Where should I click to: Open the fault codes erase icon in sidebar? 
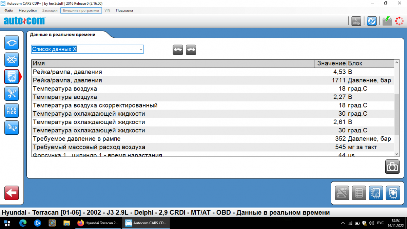coord(12,60)
